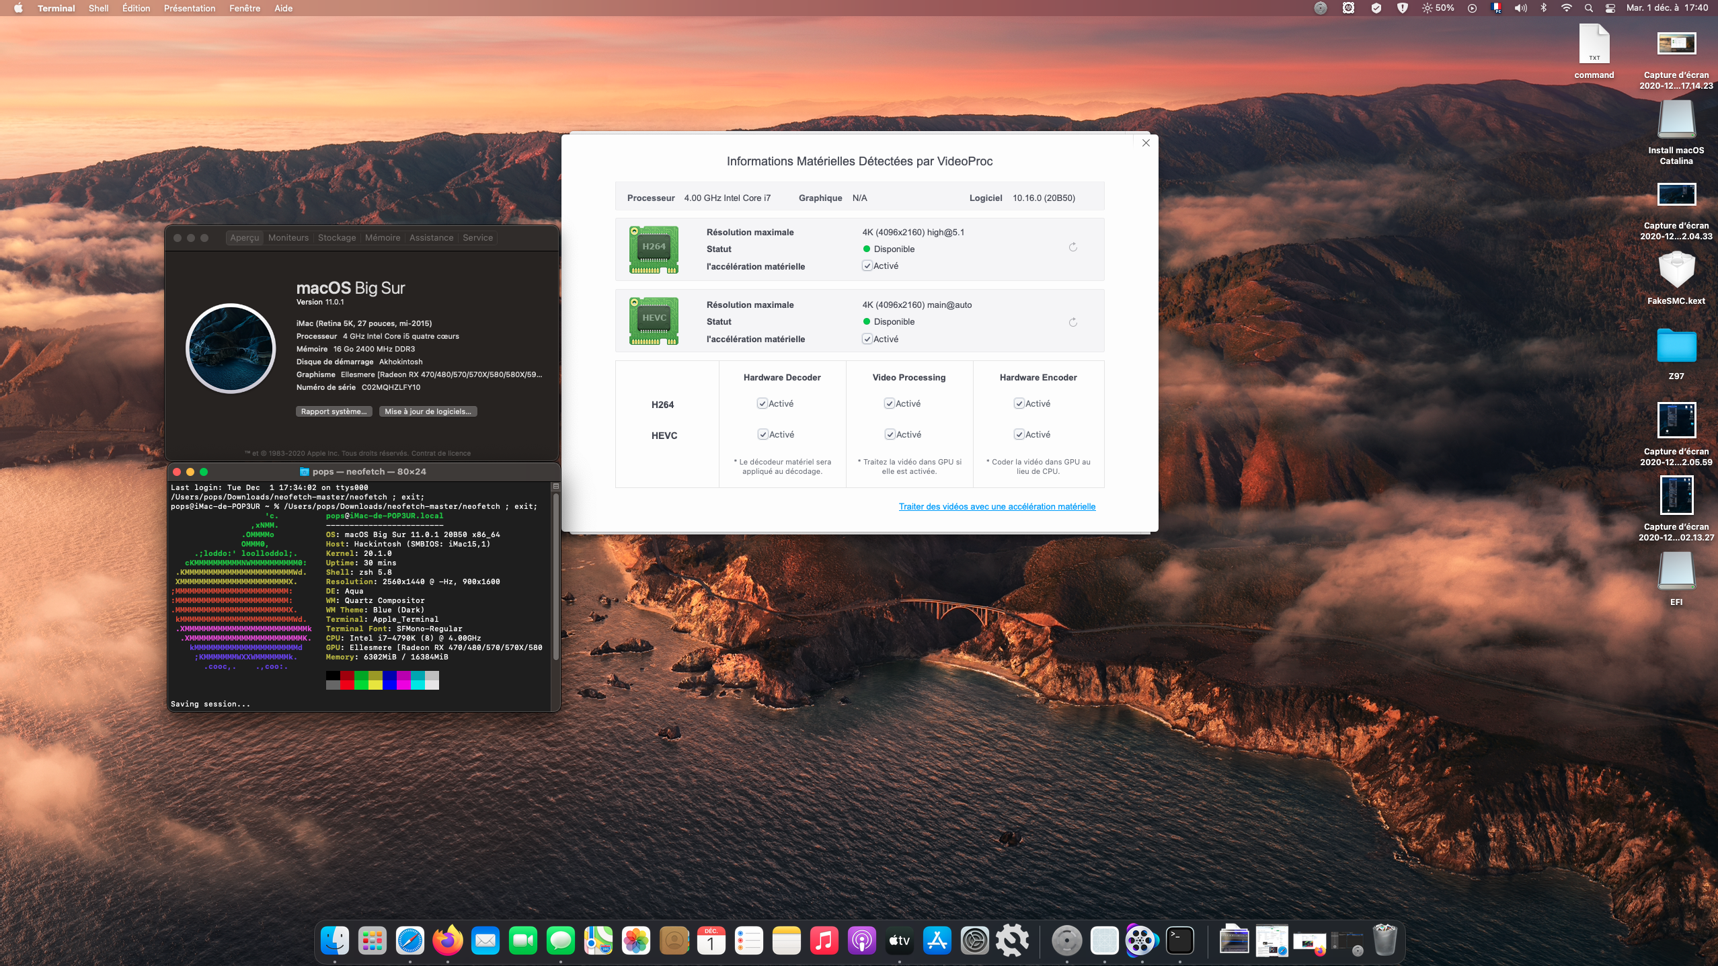Uncheck HEVC Hardware Encoder Activé checkbox
Viewport: 1718px width, 966px height.
(1019, 435)
